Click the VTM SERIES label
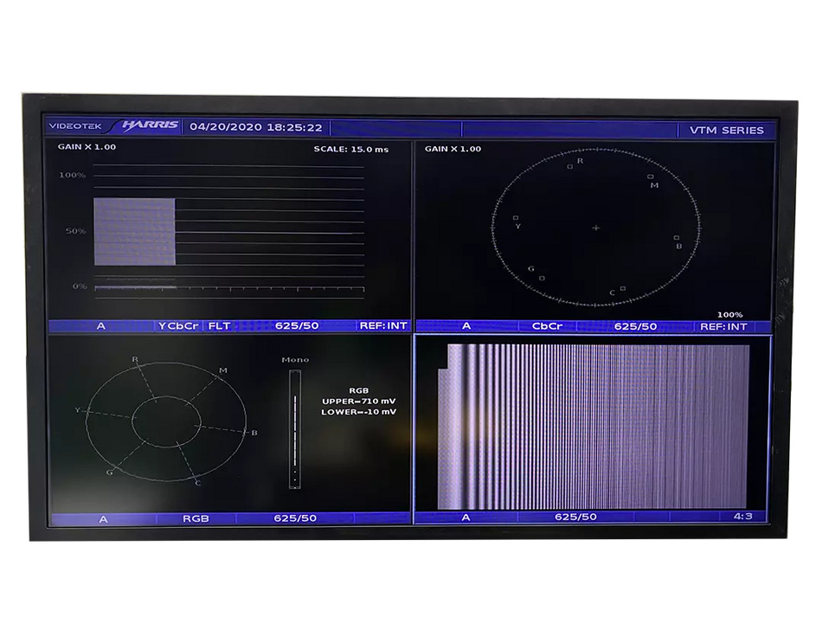Screen dimensions: 822x617 [726, 130]
